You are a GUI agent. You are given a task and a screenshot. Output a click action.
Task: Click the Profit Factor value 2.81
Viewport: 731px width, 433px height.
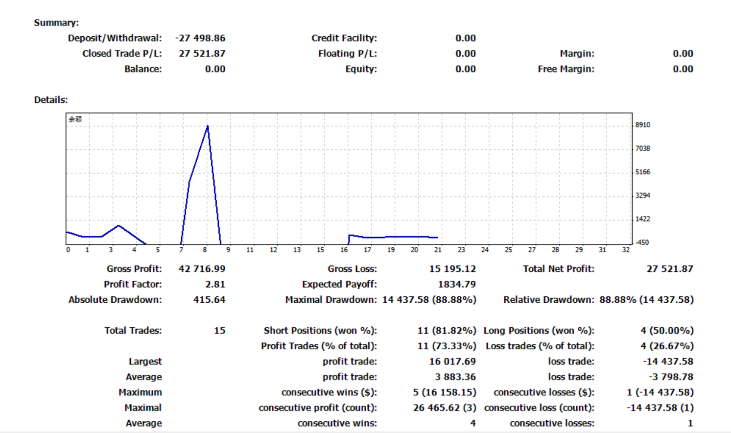(x=215, y=284)
